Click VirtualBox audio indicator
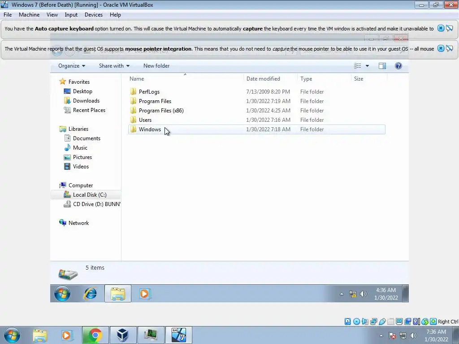Screen dimensions: 459x344 [x=365, y=322]
